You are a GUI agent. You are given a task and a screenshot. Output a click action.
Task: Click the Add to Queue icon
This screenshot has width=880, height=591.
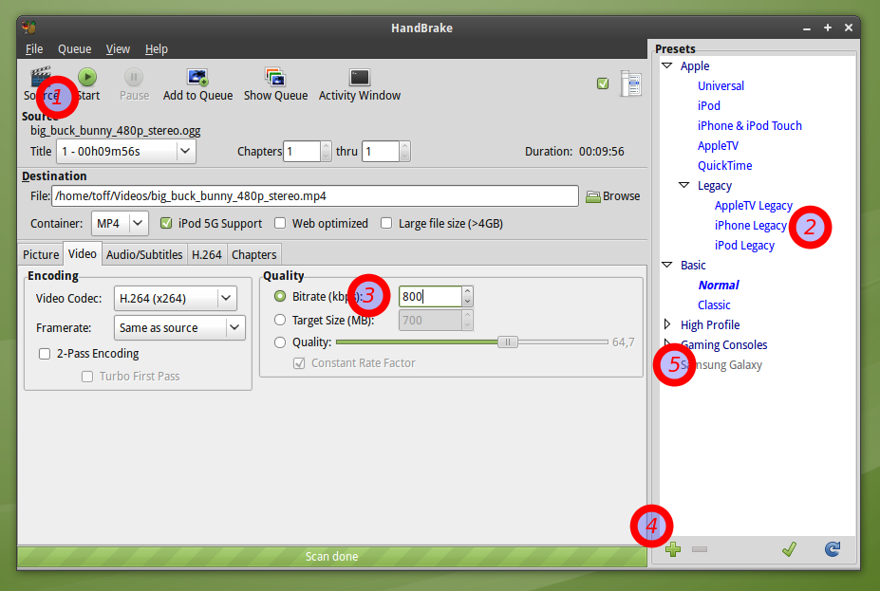pos(197,78)
